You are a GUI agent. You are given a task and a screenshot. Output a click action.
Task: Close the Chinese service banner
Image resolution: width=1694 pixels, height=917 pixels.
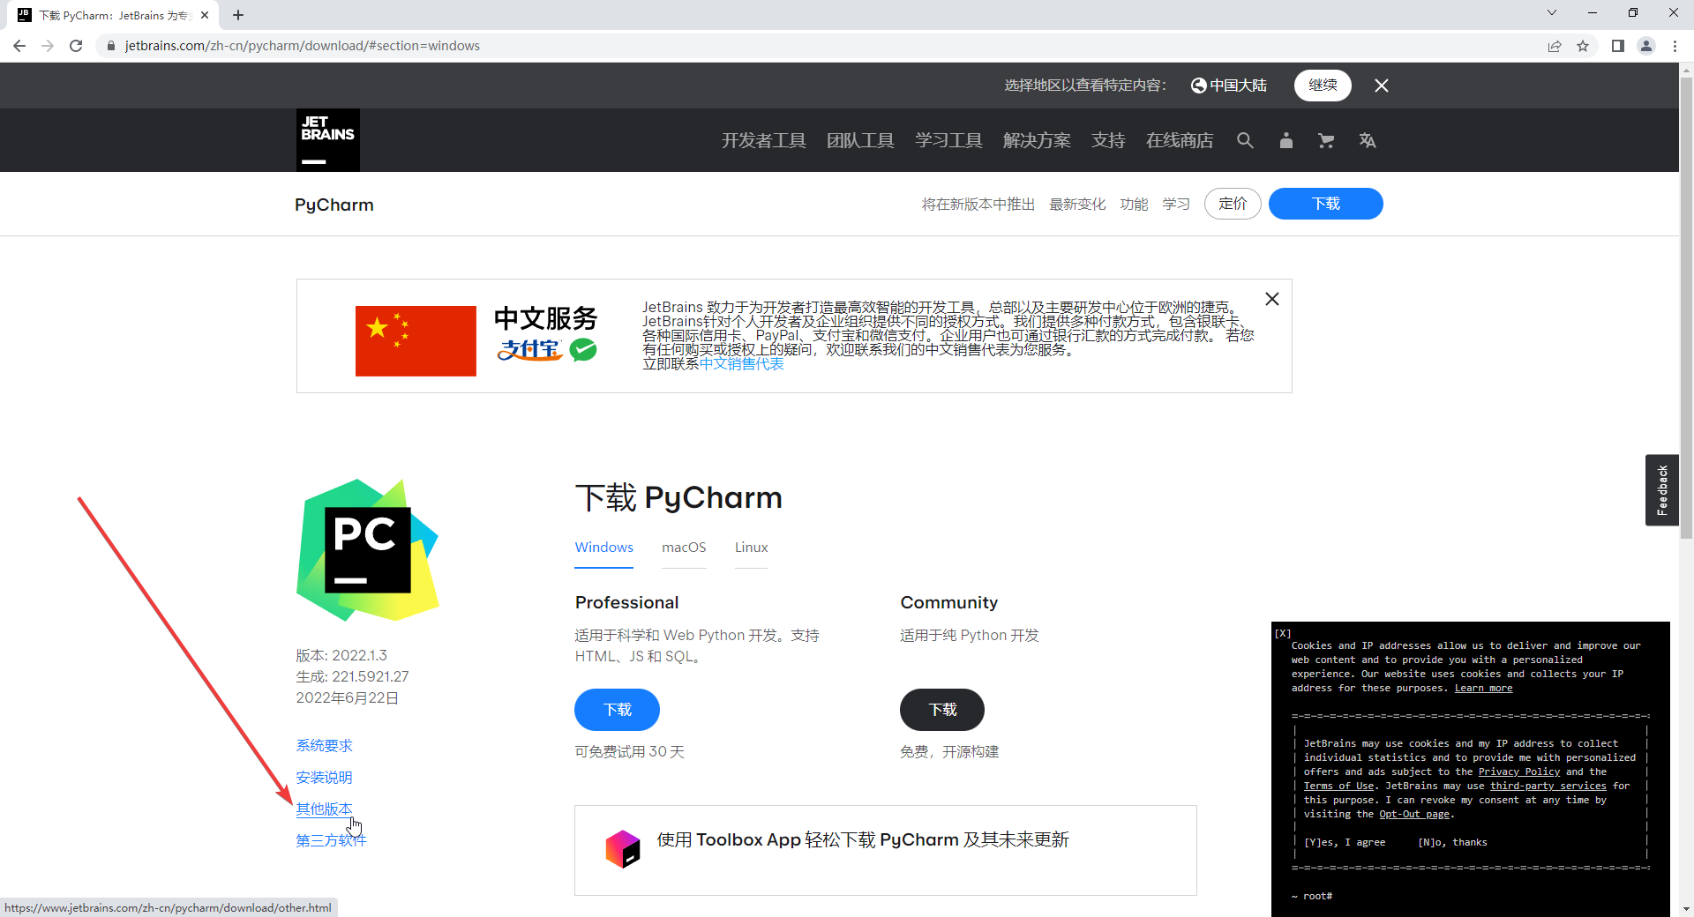click(1272, 299)
